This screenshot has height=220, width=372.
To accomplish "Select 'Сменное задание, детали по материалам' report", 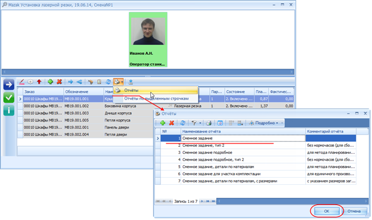I will click(258, 166).
